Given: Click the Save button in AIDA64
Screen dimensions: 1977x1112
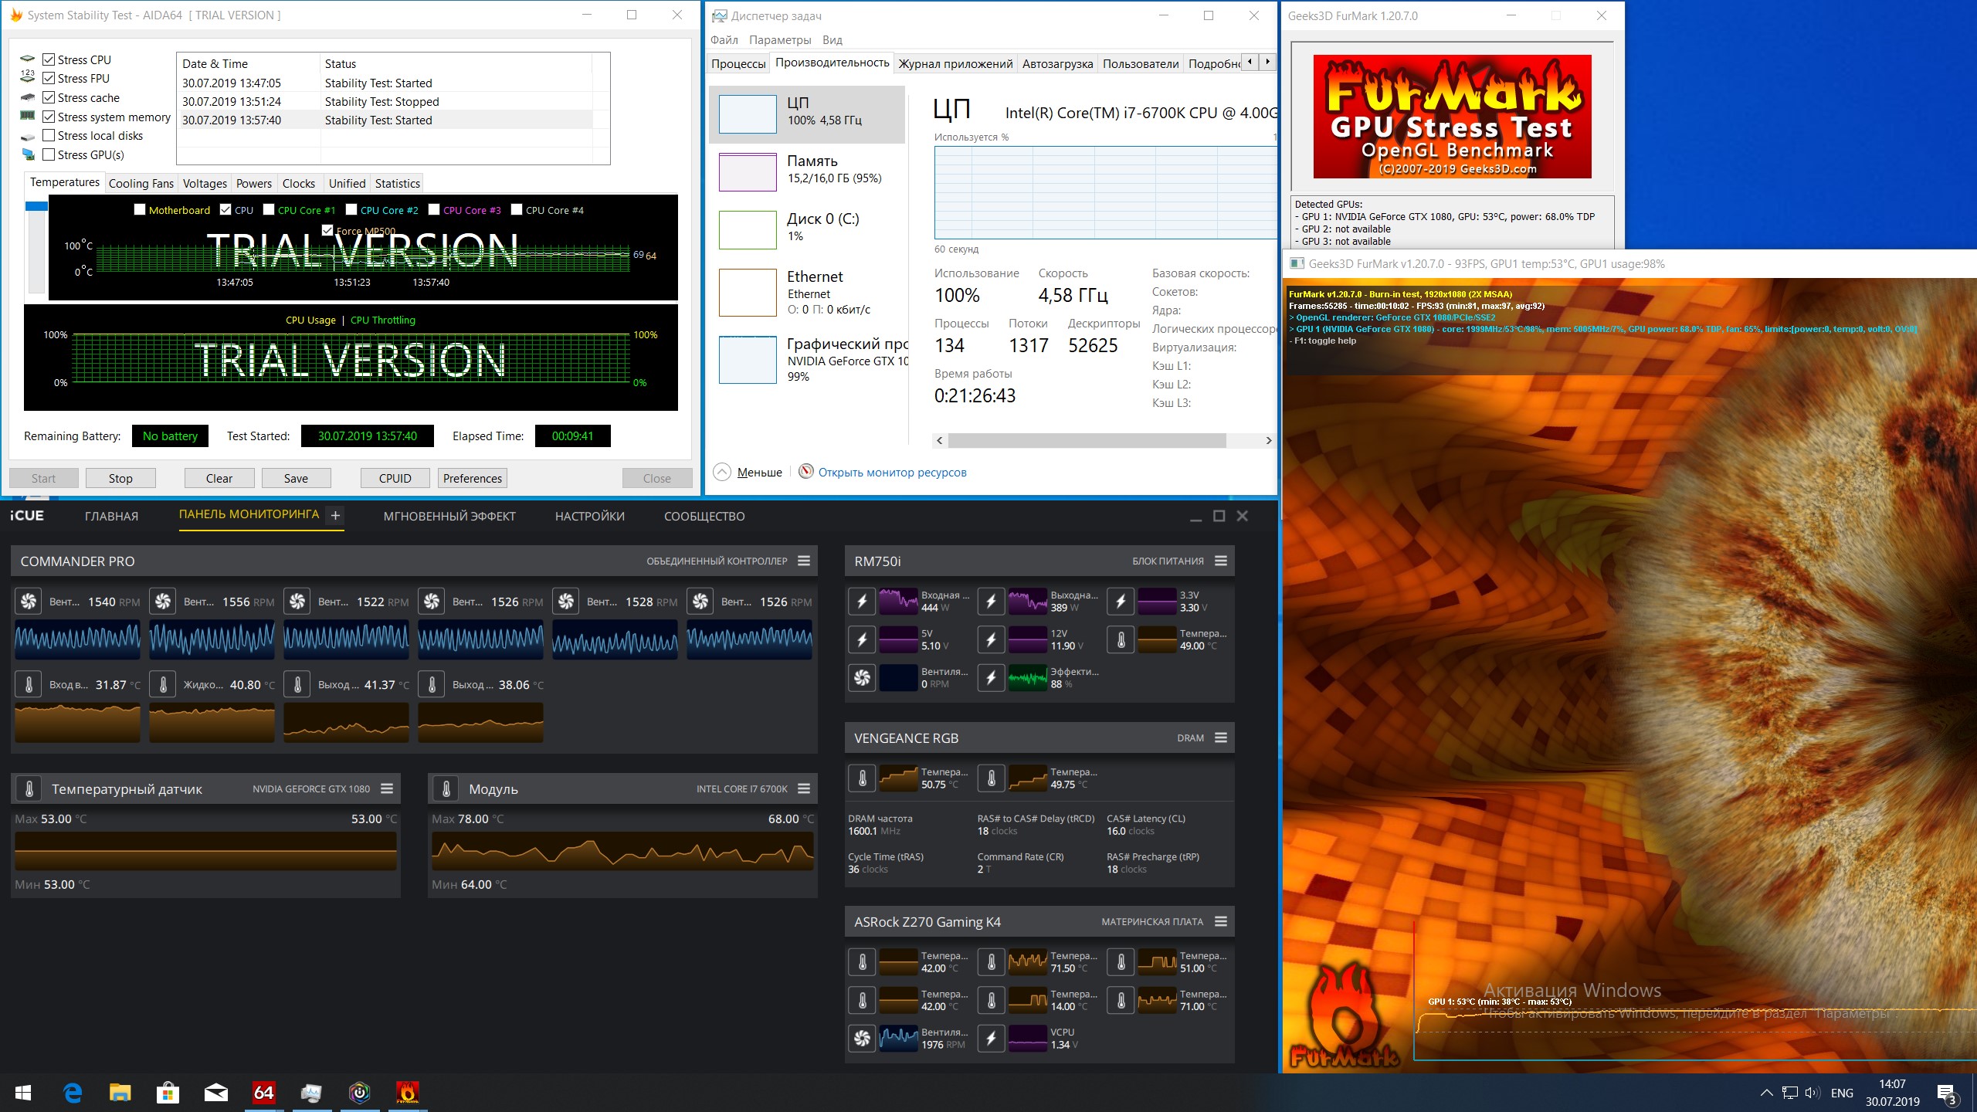Looking at the screenshot, I should [296, 478].
